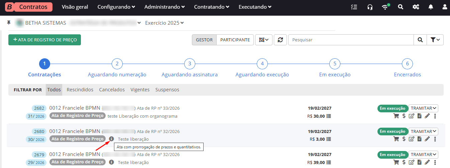Click the Contratos logo in the header
This screenshot has width=450, height=168.
point(29,7)
